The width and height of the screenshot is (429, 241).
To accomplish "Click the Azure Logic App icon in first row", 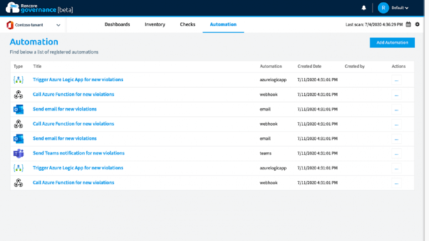I will 18,80.
